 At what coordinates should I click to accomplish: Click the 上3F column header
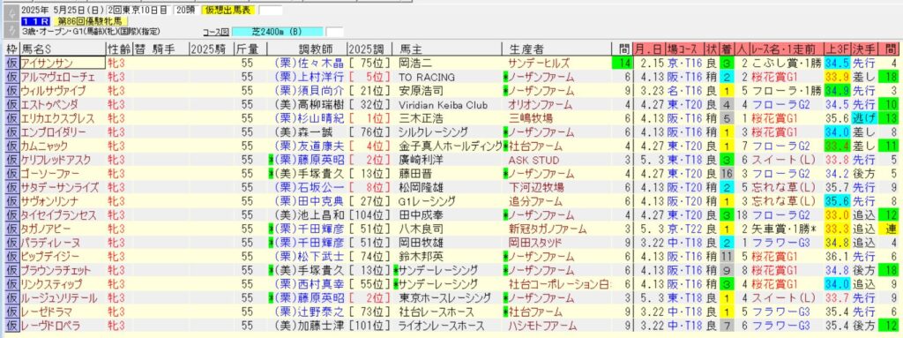click(x=837, y=49)
